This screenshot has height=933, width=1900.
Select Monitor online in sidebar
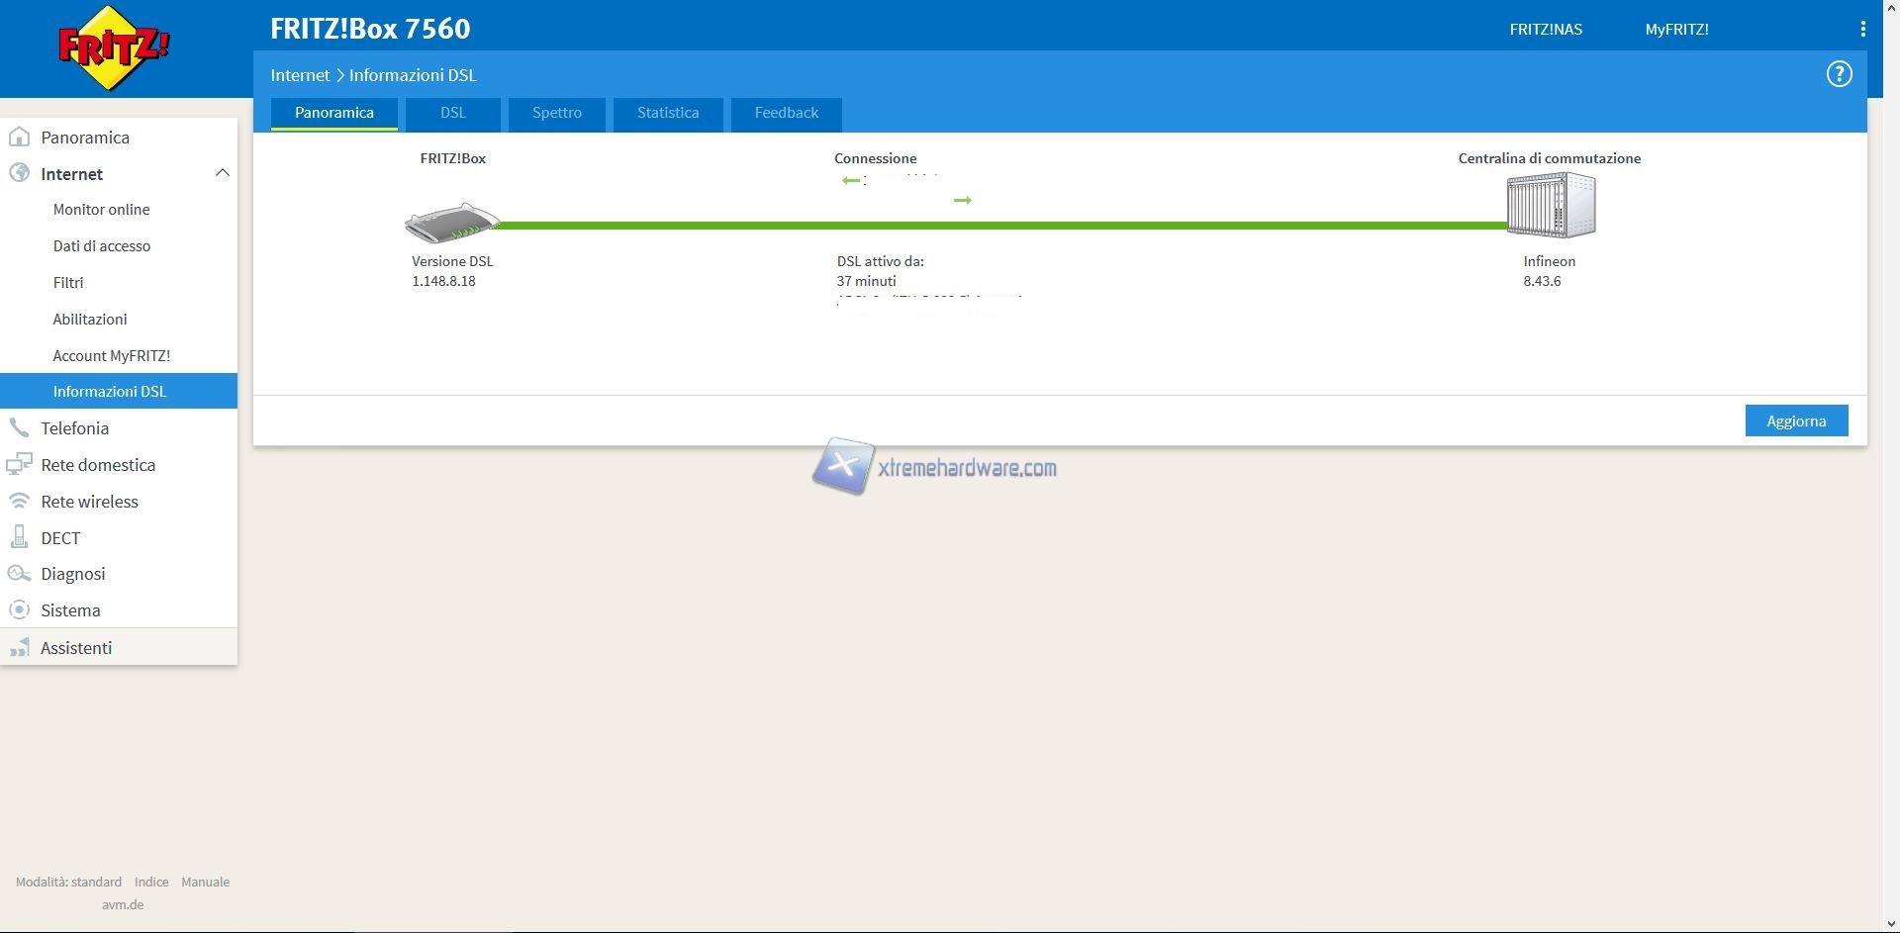click(101, 210)
